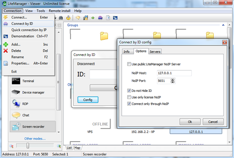Open the Help menu
The width and height of the screenshot is (234, 158).
click(78, 11)
